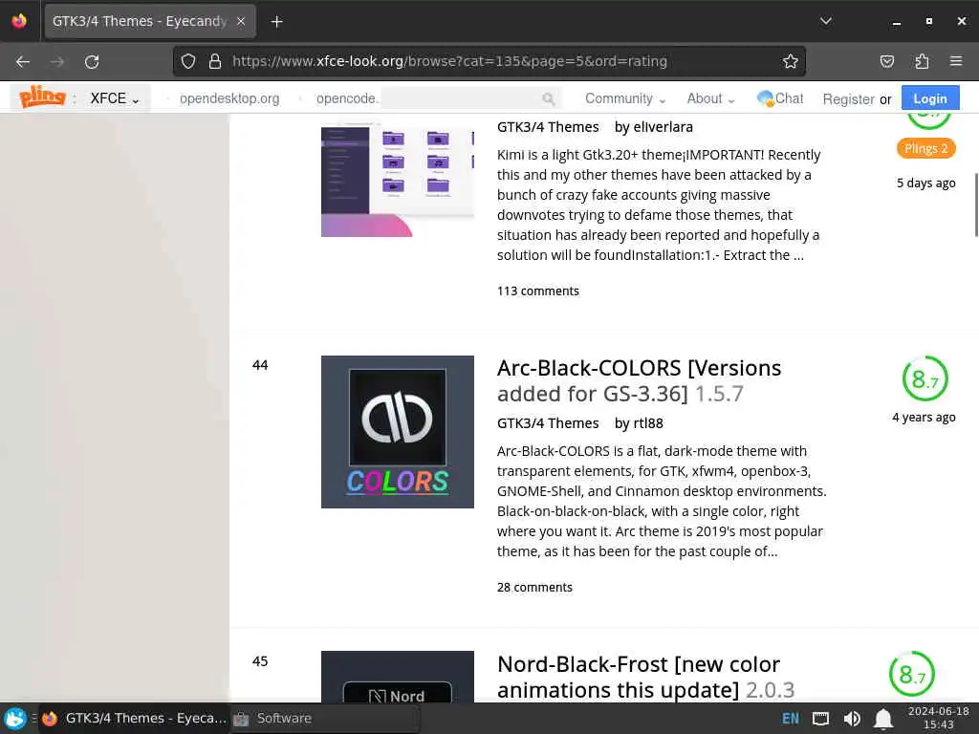This screenshot has height=734, width=979.
Task: Open the Firefox hamburger menu
Action: click(x=956, y=61)
